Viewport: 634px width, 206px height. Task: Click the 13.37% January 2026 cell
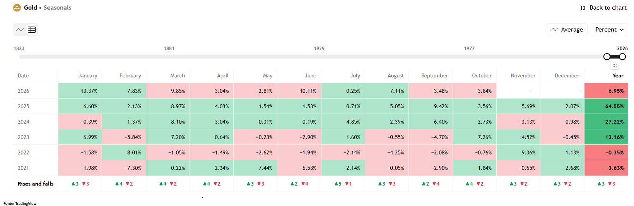[80, 91]
